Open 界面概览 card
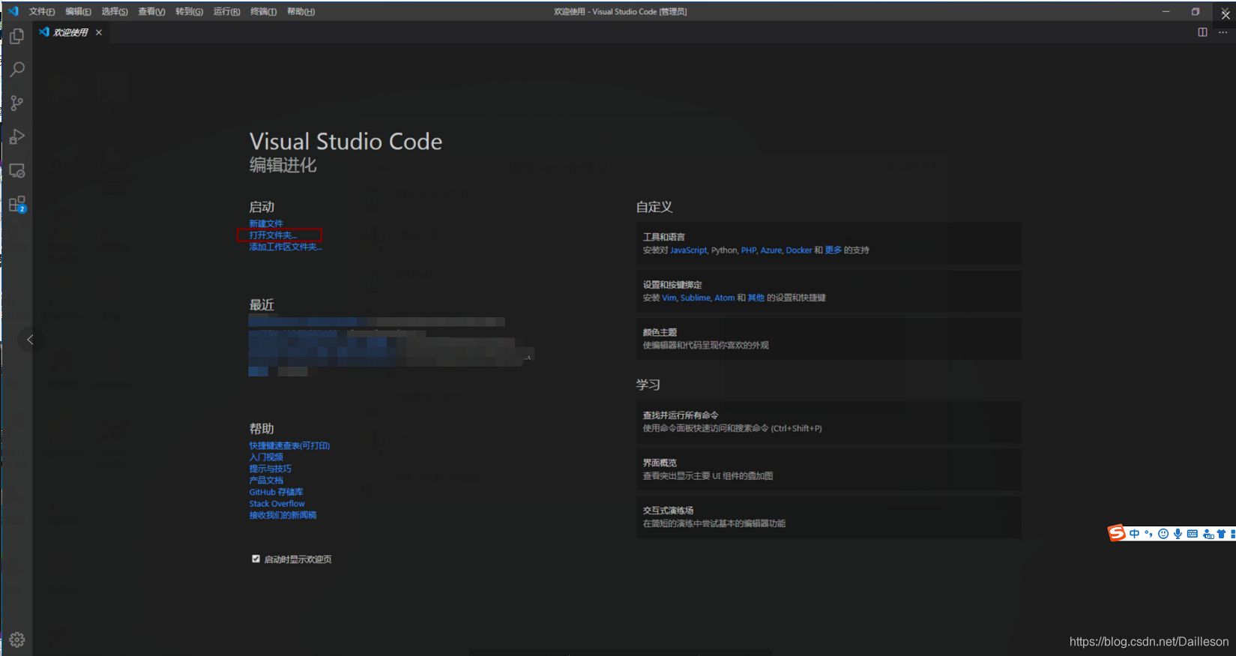Image resolution: width=1236 pixels, height=656 pixels. pyautogui.click(x=829, y=469)
